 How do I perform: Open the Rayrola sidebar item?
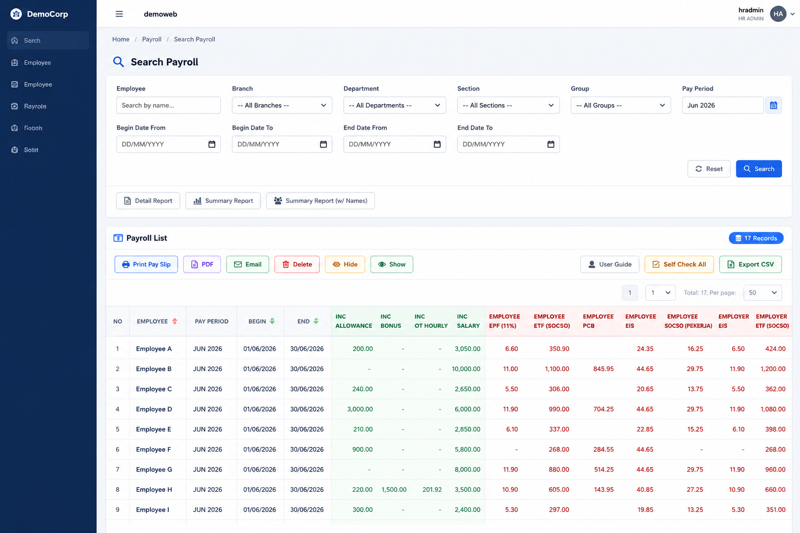pyautogui.click(x=48, y=106)
